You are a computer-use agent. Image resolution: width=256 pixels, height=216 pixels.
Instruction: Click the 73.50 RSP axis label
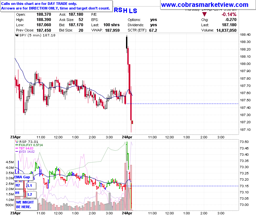click(244, 142)
